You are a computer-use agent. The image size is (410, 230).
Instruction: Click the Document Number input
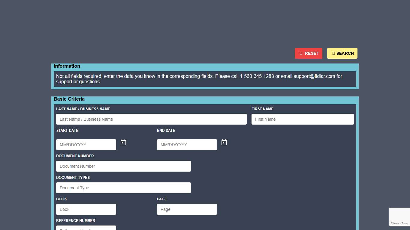(x=123, y=166)
